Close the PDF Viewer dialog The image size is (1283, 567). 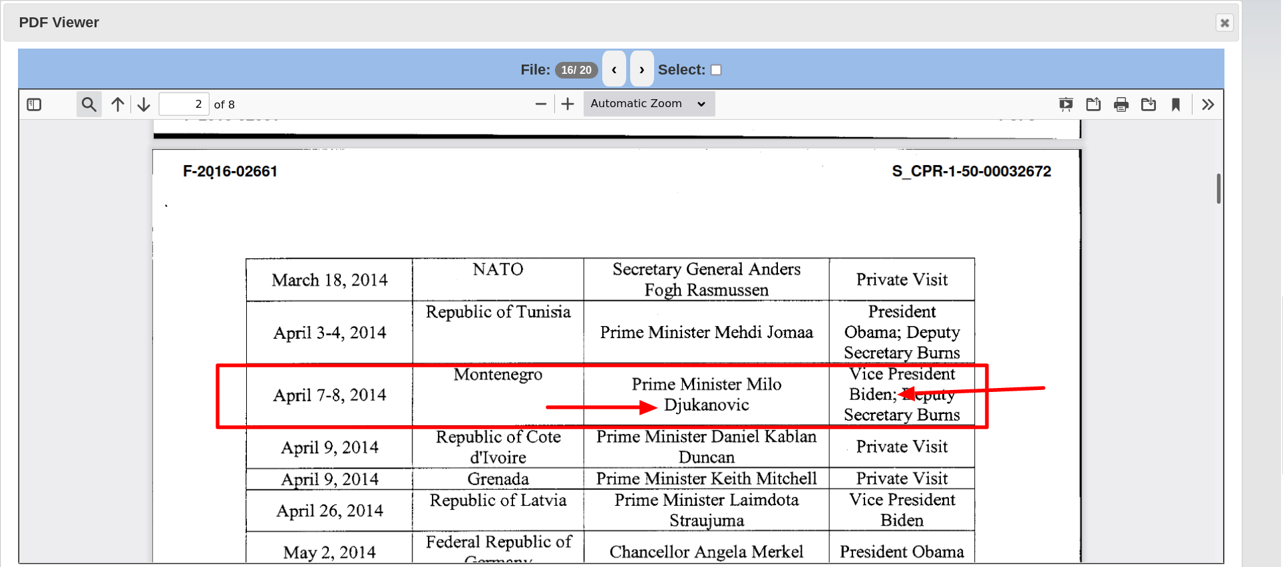pyautogui.click(x=1224, y=23)
